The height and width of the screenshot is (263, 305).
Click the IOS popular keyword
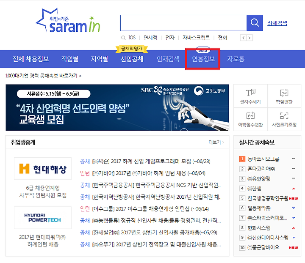coord(132,38)
